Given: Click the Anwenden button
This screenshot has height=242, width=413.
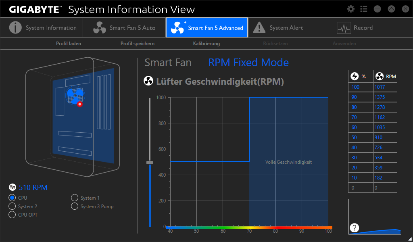Looking at the screenshot, I should pos(344,44).
